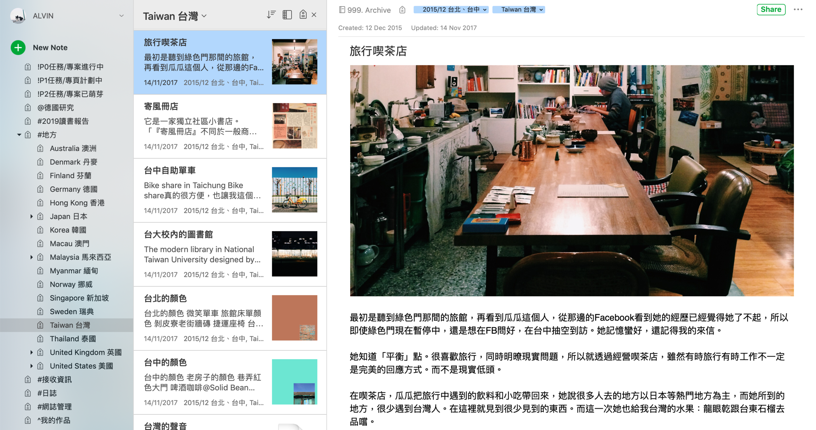Click the turquoise thumbnail of 台中的顏色
Image resolution: width=816 pixels, height=430 pixels.
[x=294, y=382]
